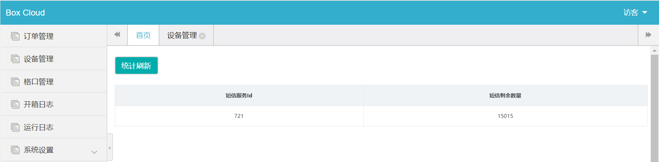
Task: Switch to the 首页 tab
Action: point(143,35)
